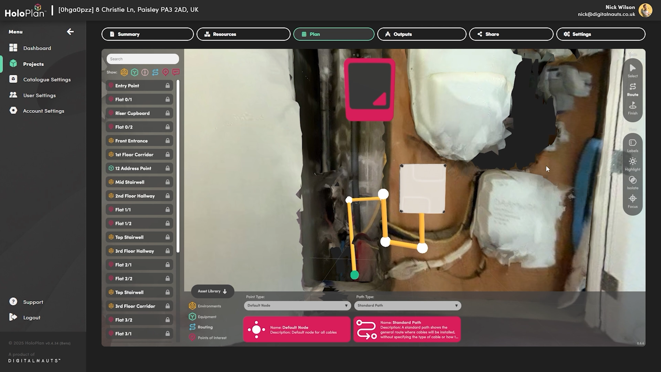This screenshot has height=372, width=661.
Task: Click the Search input field
Action: [x=143, y=59]
